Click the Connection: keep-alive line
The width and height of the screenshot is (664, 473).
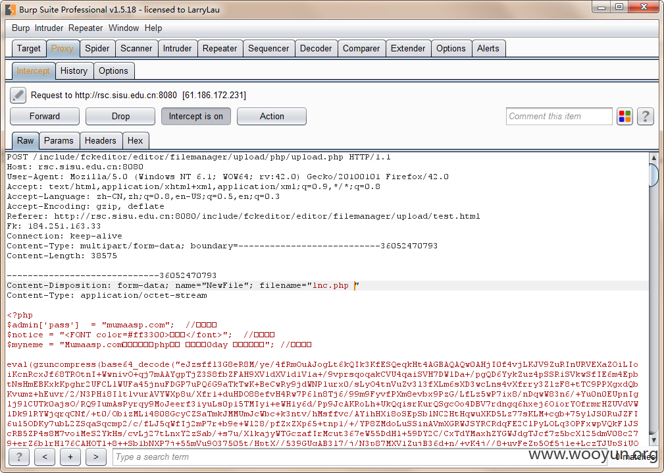pos(64,236)
